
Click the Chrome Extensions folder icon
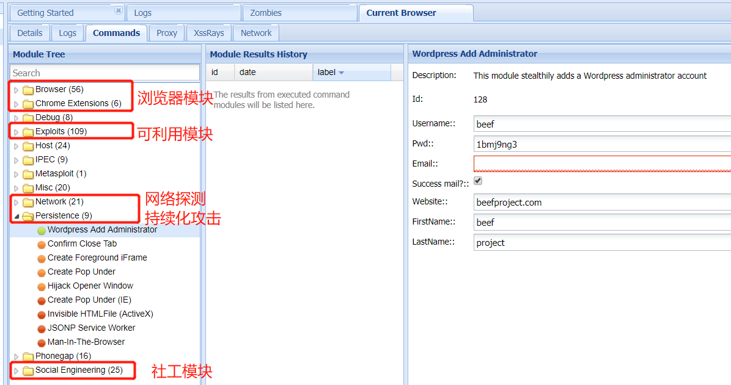[28, 104]
